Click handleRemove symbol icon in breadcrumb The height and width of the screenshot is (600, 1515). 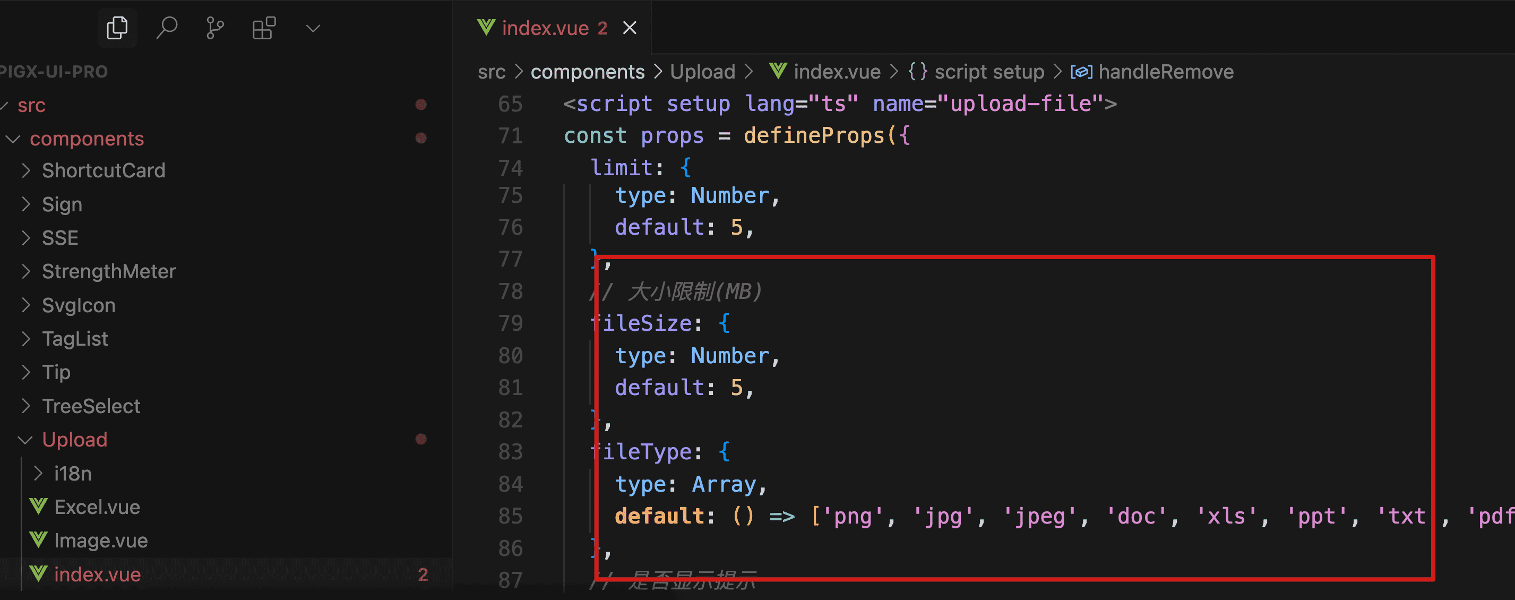coord(1081,72)
